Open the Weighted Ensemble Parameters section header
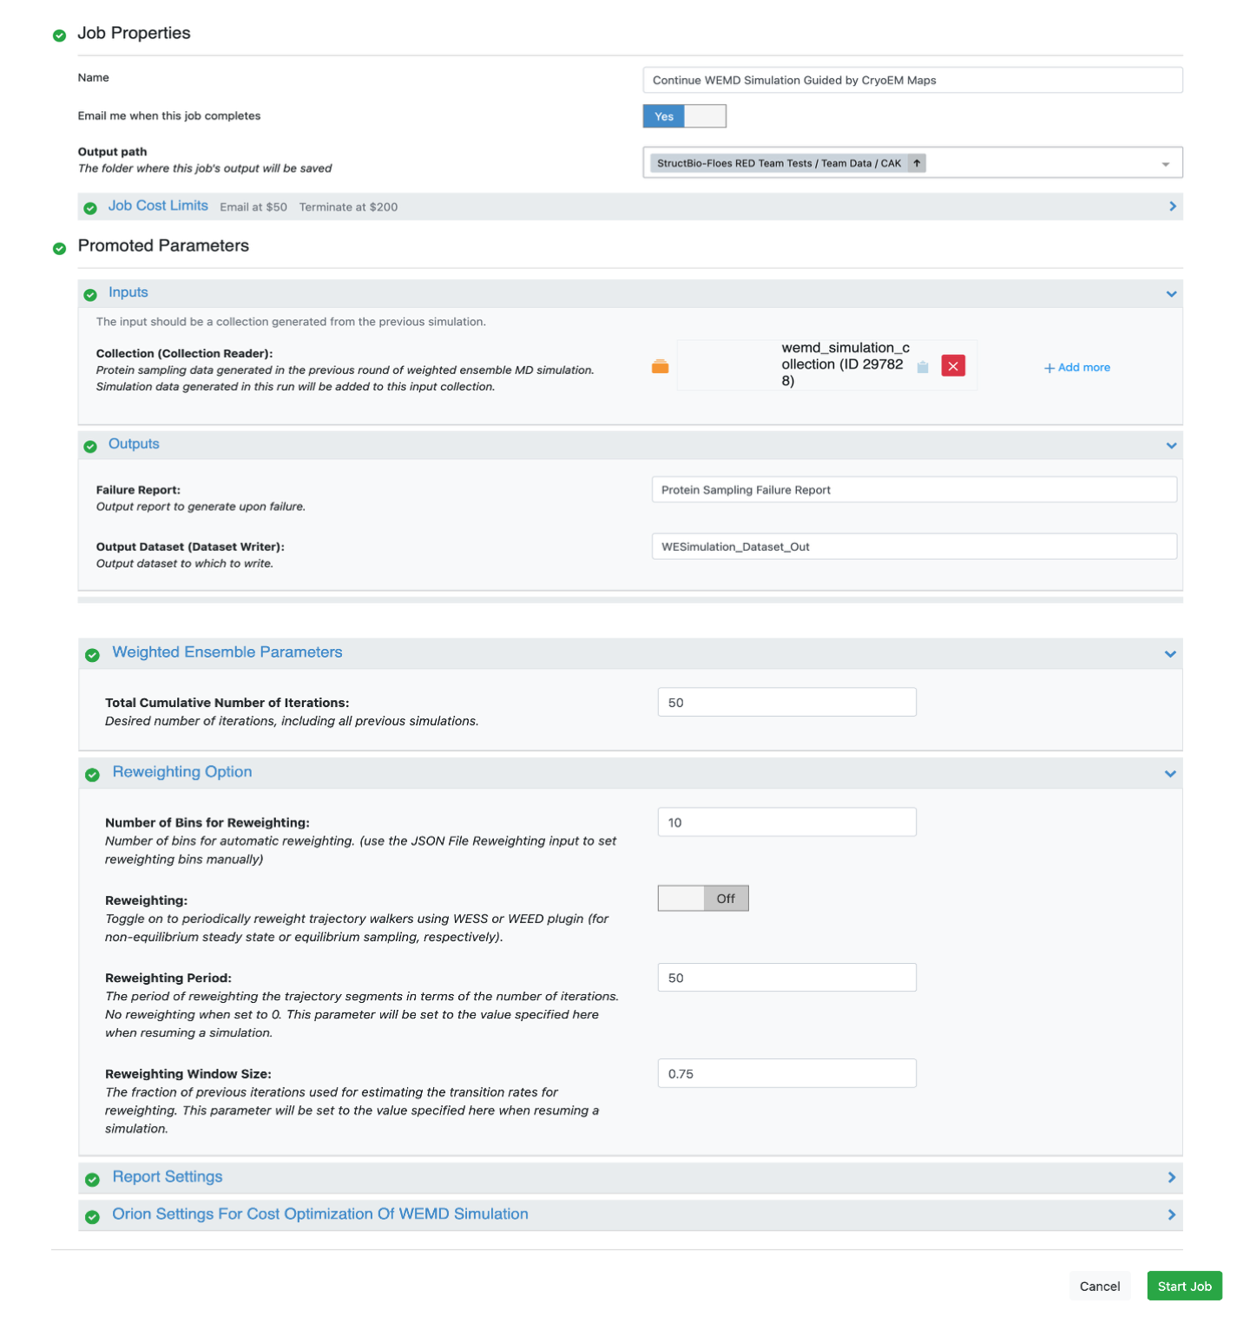 pos(227,652)
